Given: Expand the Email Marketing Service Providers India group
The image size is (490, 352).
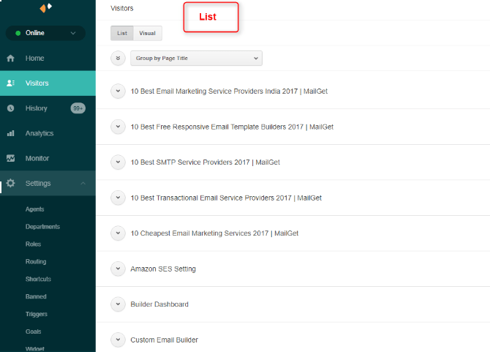Looking at the screenshot, I should pyautogui.click(x=118, y=91).
